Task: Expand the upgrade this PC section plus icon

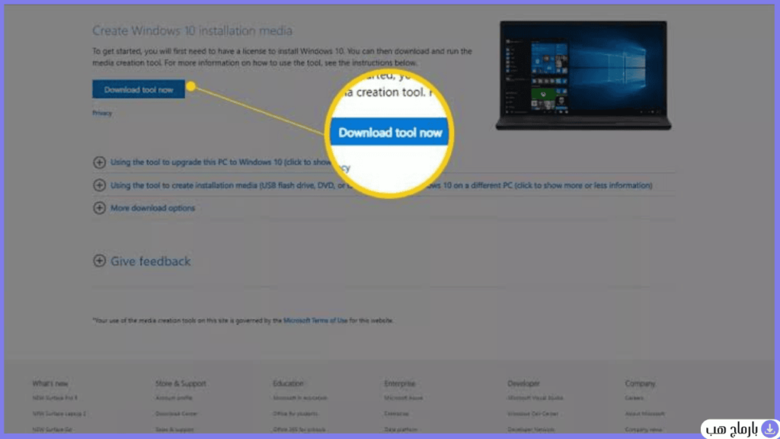Action: click(x=100, y=162)
